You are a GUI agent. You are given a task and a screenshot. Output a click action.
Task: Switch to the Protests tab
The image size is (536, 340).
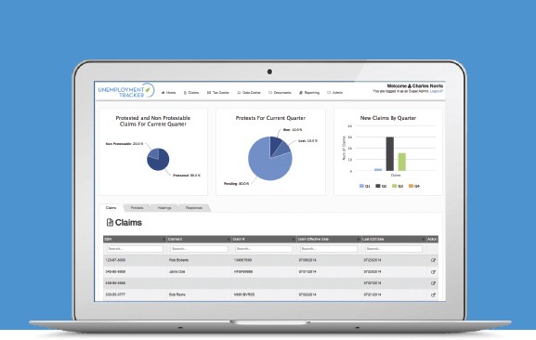(x=137, y=208)
